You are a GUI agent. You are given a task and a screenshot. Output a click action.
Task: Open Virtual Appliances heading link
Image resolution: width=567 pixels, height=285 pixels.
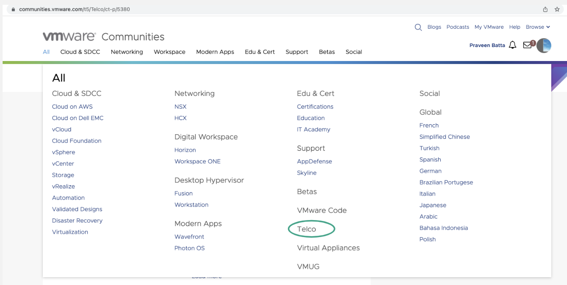pos(328,248)
